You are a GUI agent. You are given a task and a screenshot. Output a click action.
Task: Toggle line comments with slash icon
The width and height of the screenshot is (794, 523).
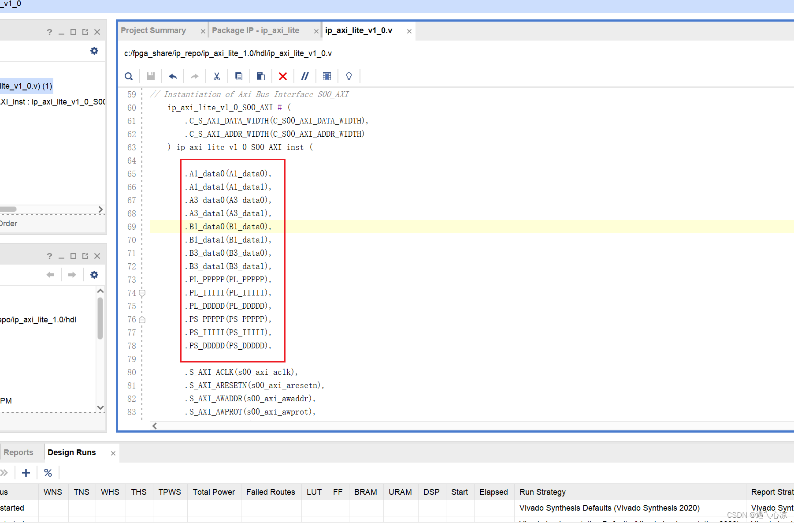coord(305,76)
